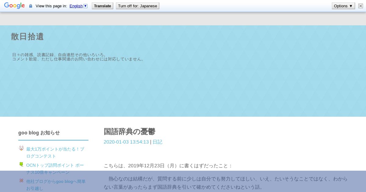Close the translate bar
Image resolution: width=366 pixels, height=192 pixels.
[361, 6]
